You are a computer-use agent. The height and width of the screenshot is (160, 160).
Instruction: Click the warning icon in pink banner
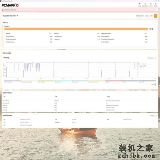tap(3, 10)
